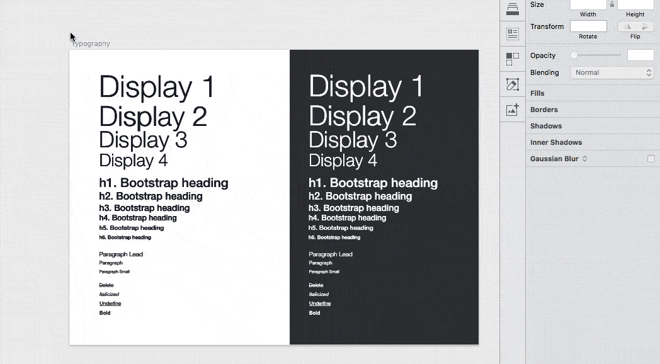Viewport: 660px width, 364px height.
Task: Focus the Width input field
Action: [x=588, y=4]
